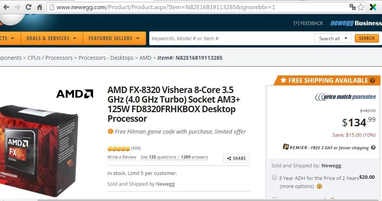Screen dimensions: 382x201
Task: Open the Deals & Services menu
Action: pyautogui.click(x=52, y=38)
